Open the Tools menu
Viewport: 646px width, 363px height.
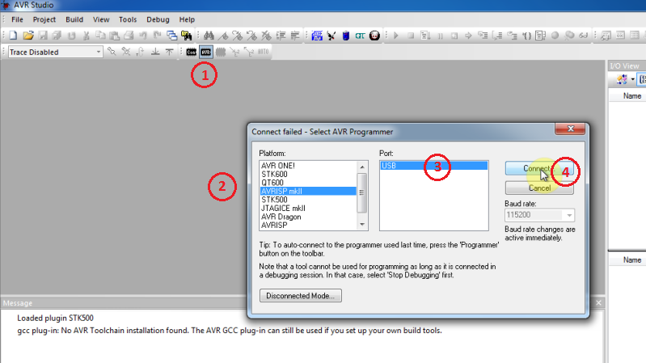(x=128, y=19)
